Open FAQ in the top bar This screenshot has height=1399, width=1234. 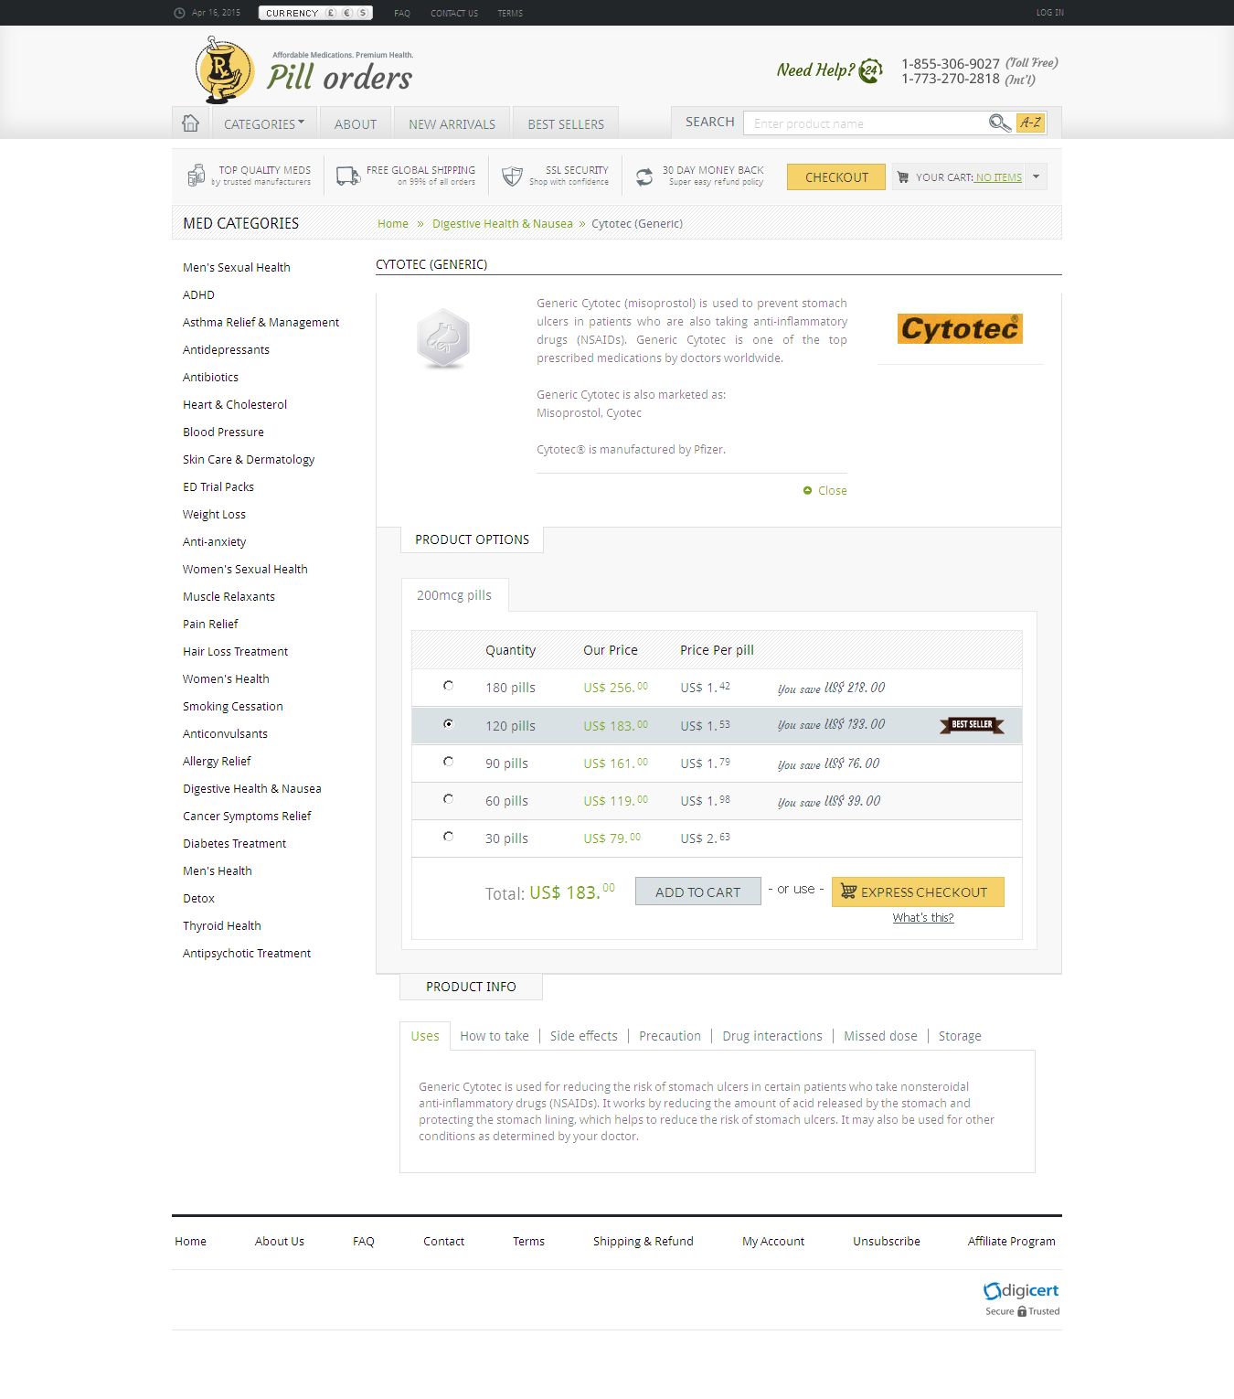click(x=402, y=13)
